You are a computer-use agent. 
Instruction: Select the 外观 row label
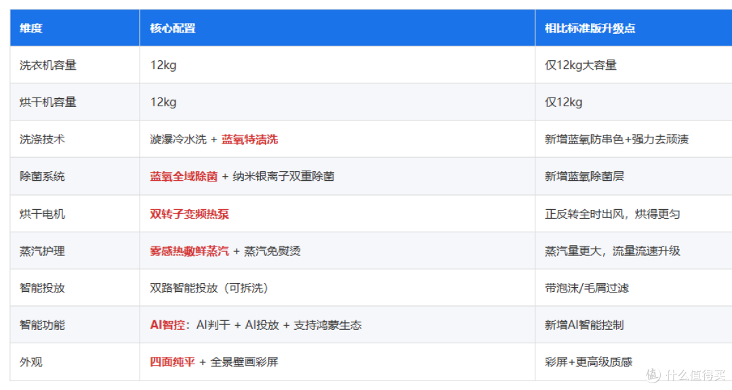(x=30, y=362)
